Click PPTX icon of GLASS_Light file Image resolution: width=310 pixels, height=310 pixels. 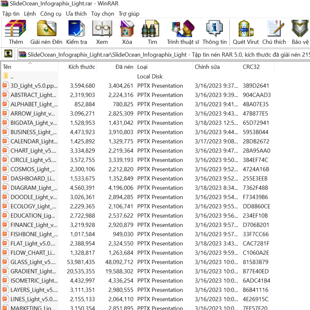pos(5,262)
